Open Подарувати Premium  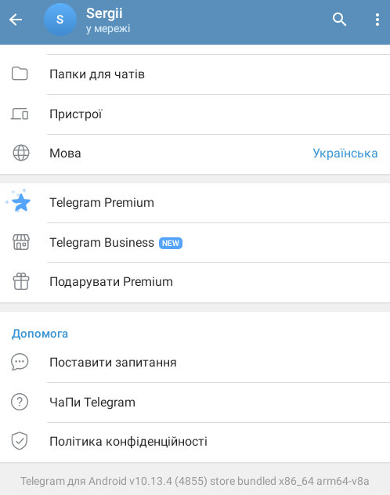point(195,282)
